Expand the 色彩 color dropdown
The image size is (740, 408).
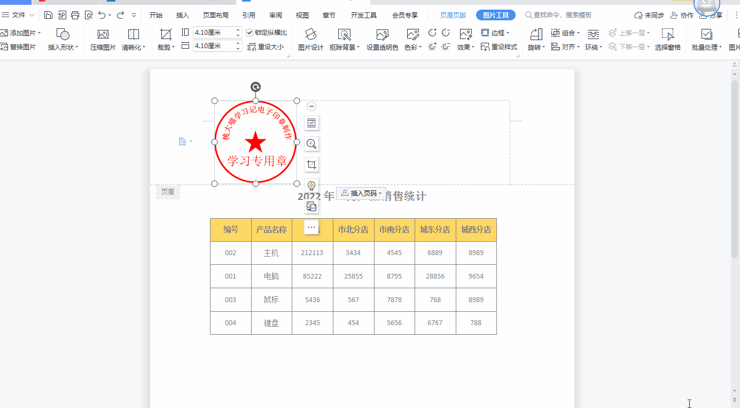click(414, 47)
